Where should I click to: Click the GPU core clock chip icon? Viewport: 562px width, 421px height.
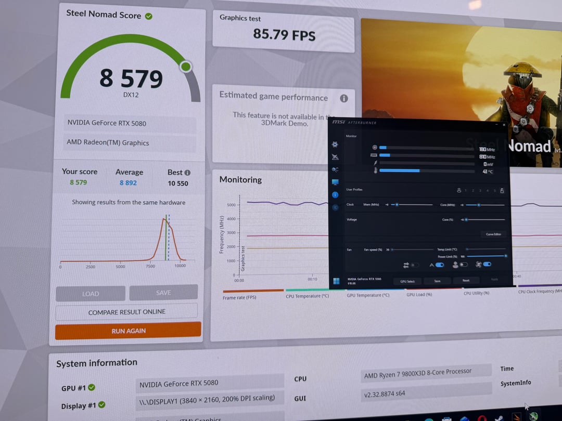click(x=375, y=147)
